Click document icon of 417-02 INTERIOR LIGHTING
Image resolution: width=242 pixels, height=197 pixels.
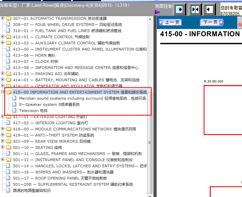tap(8, 123)
